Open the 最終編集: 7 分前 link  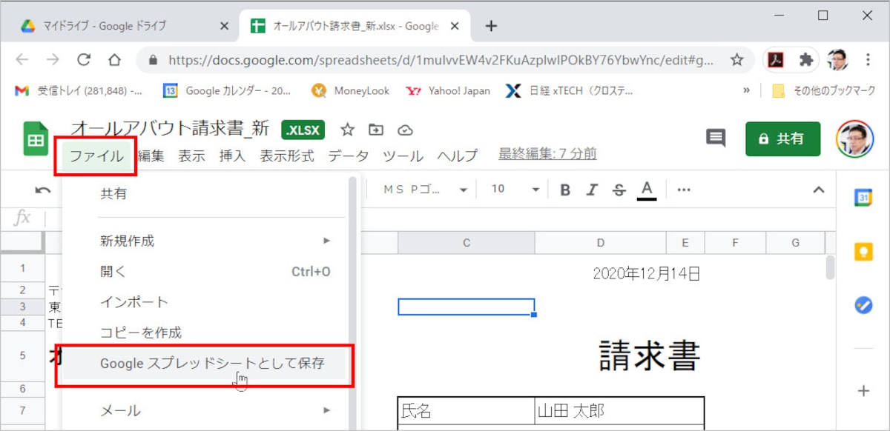click(x=547, y=155)
